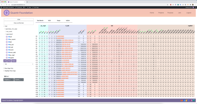Click the None selection button
197x104 pixels.
(14, 61)
